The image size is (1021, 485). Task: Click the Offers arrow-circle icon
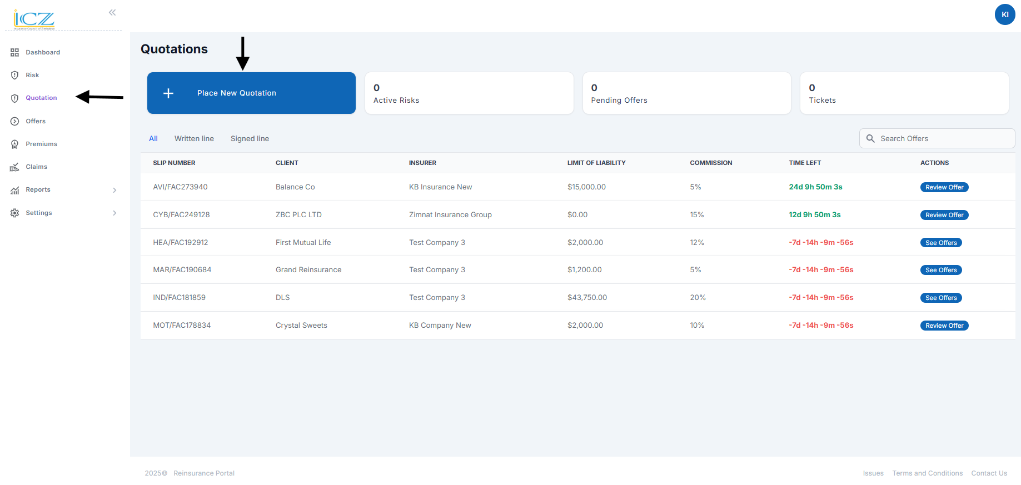(x=14, y=121)
